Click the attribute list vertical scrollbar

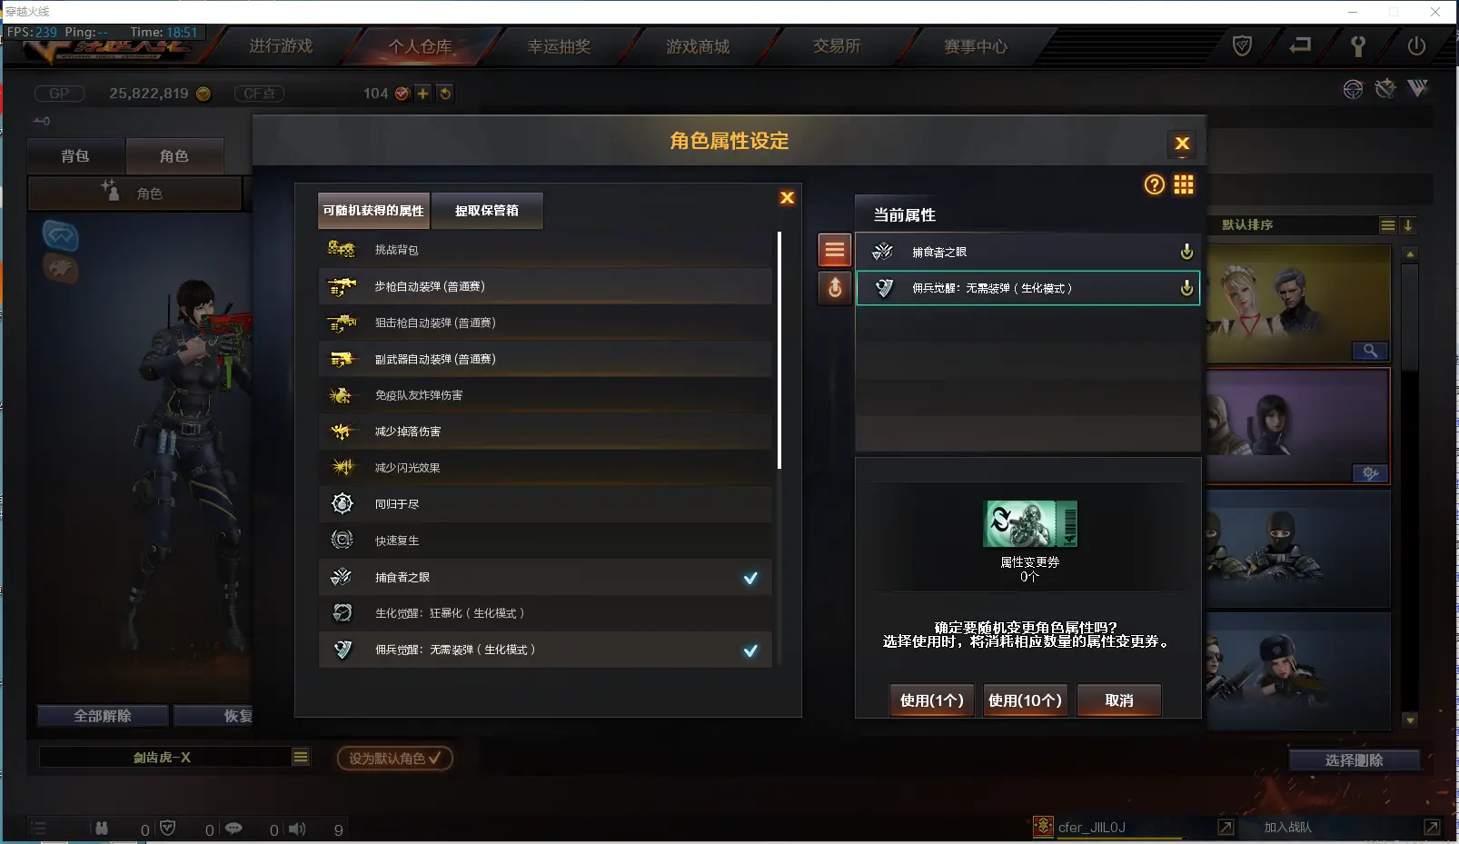tap(779, 351)
